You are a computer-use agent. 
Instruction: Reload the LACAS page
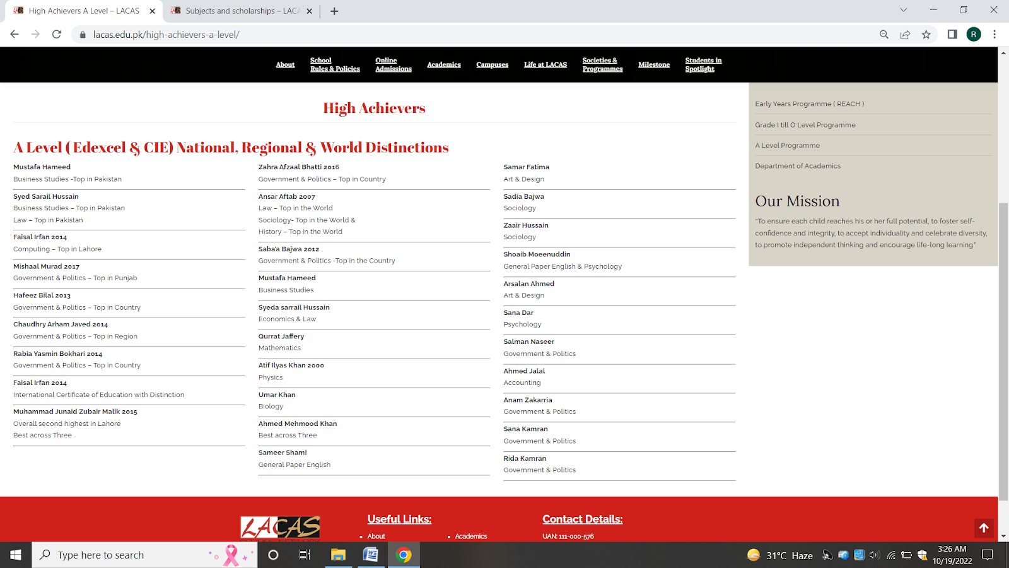click(57, 35)
